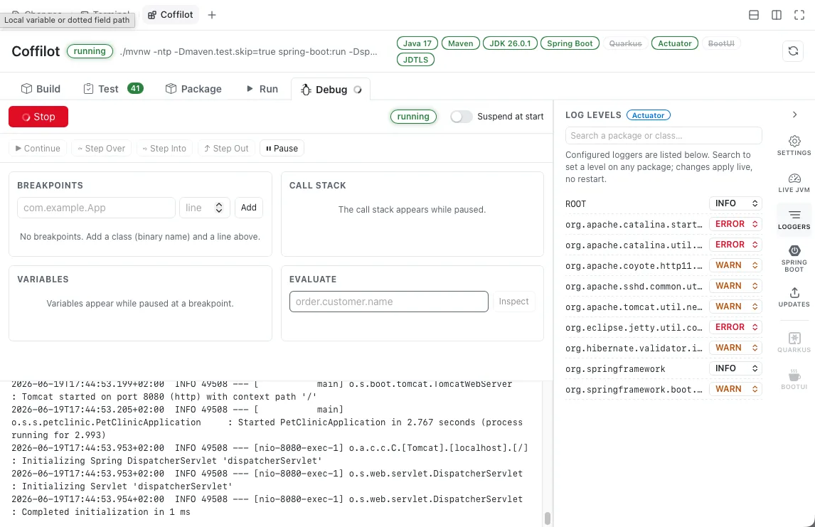Viewport: 815px width, 527px height.
Task: Click the Step Over button
Action: [102, 148]
